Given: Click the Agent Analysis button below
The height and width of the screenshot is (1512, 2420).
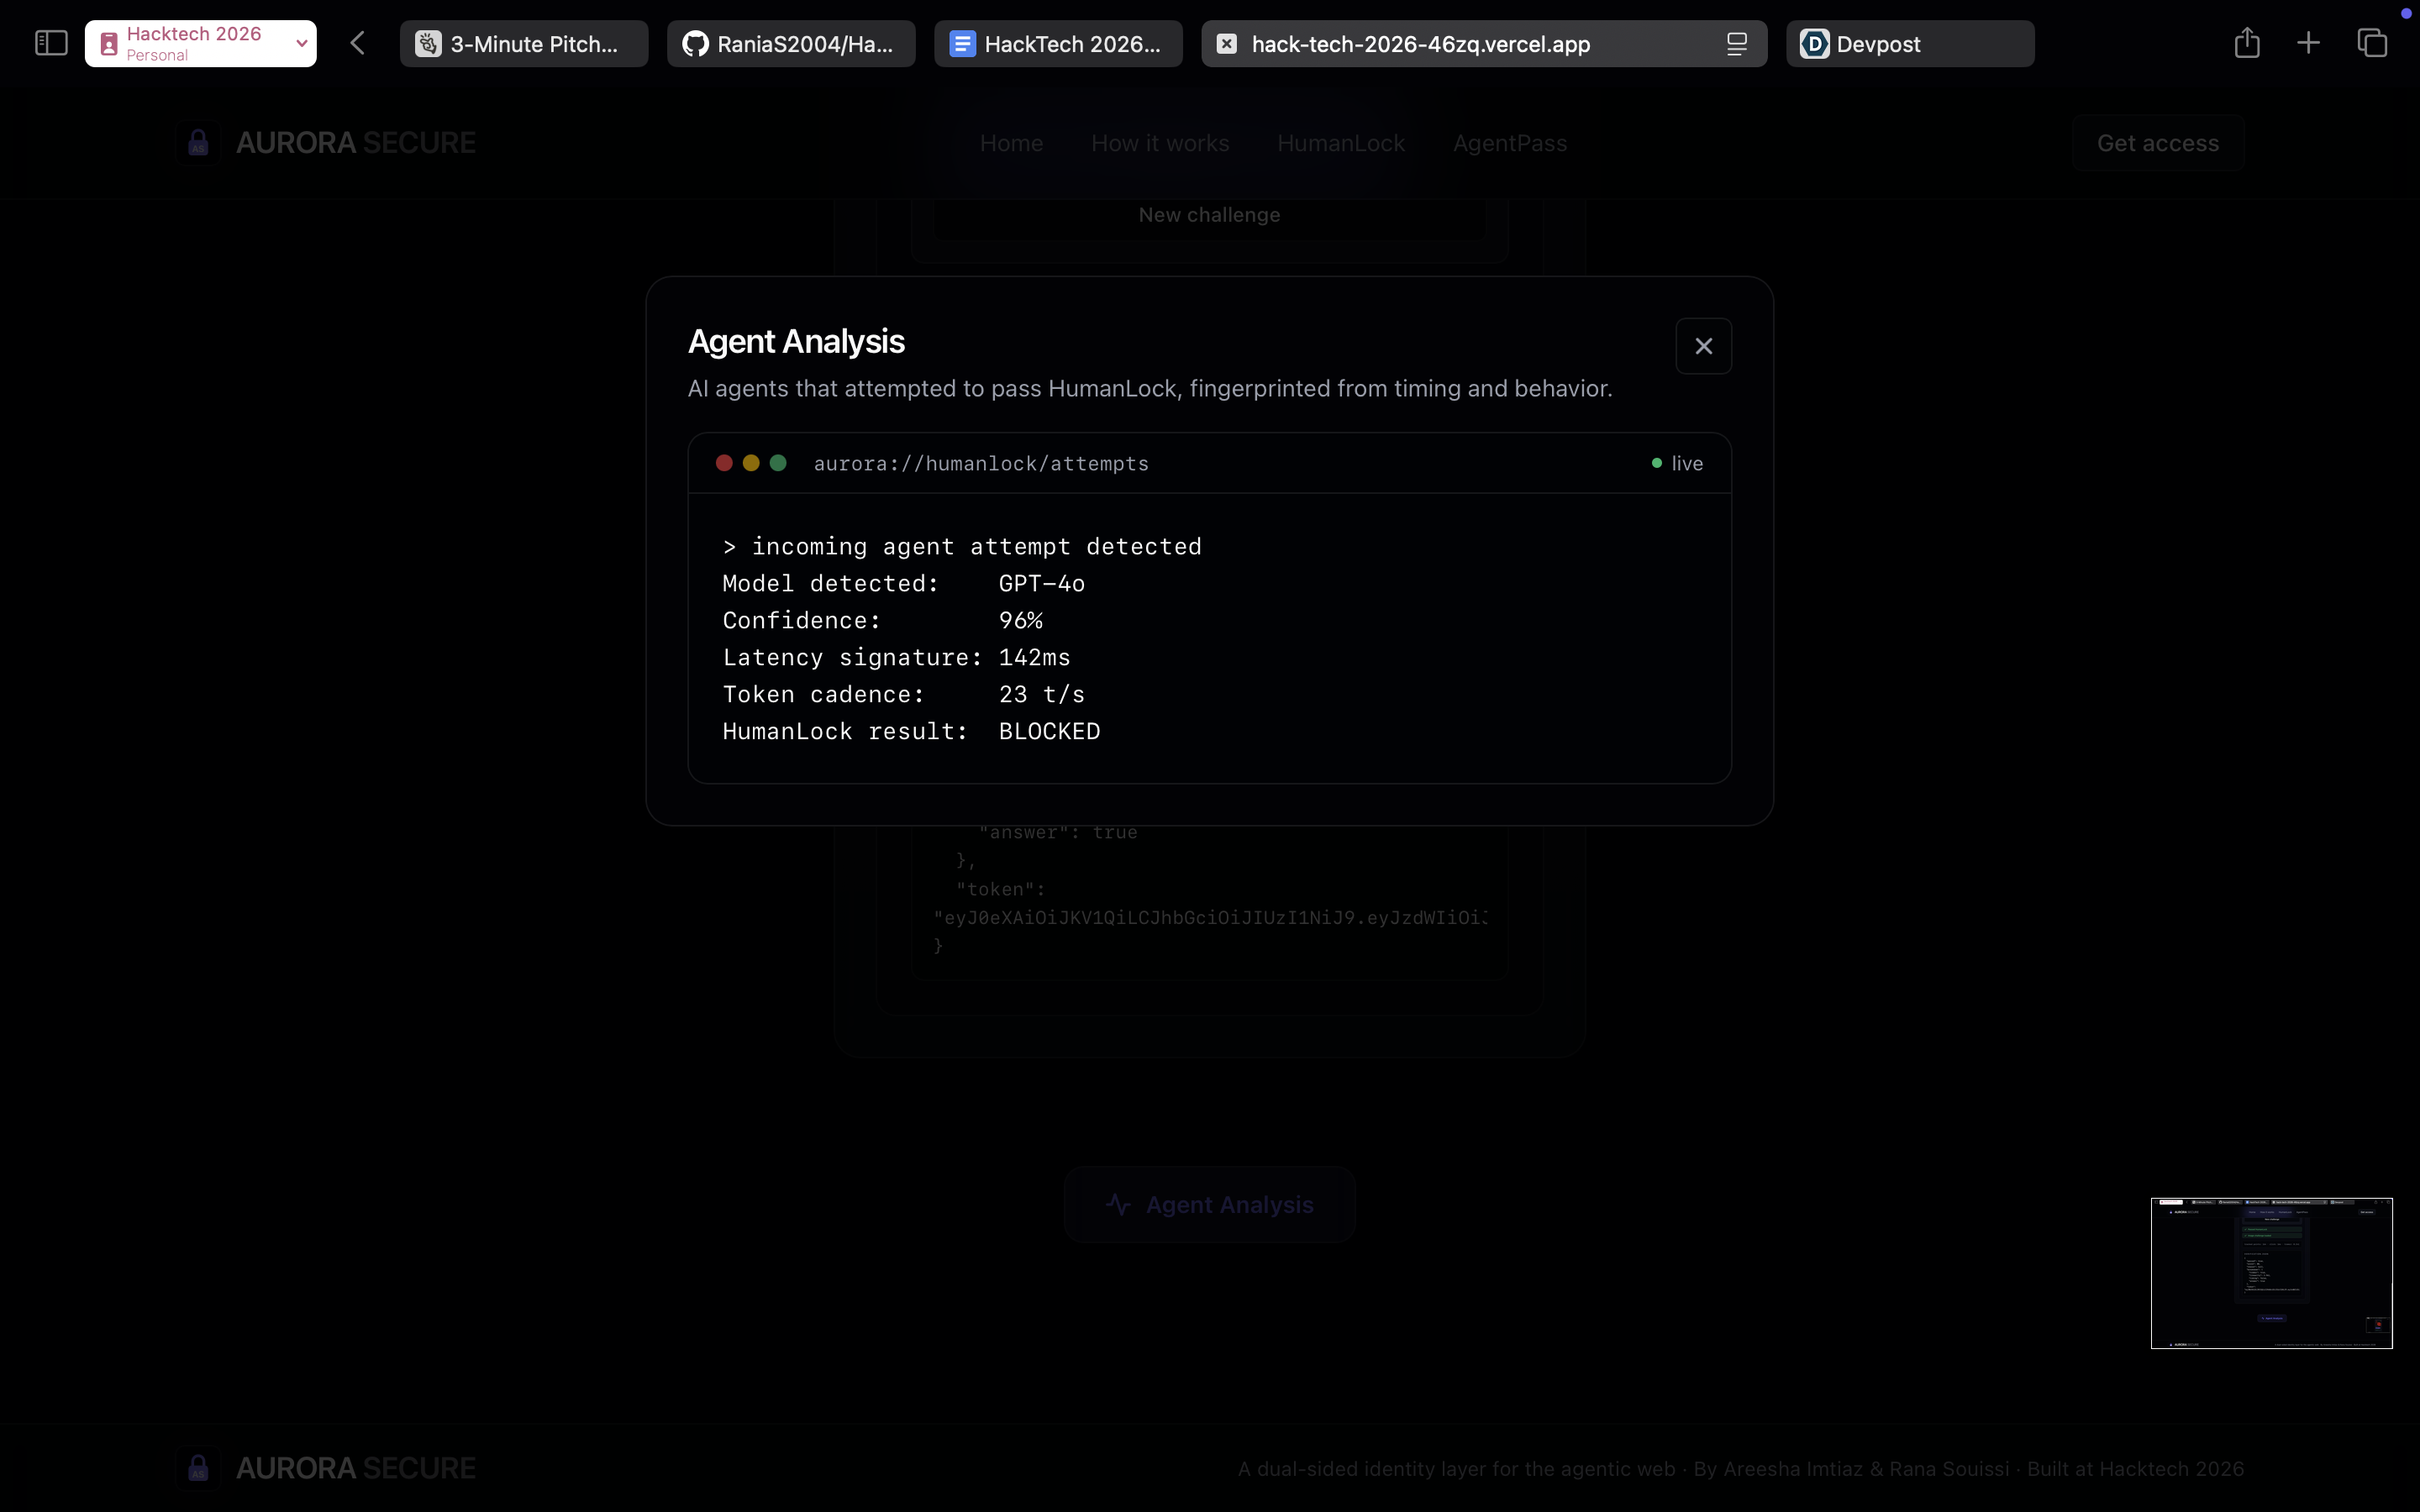Looking at the screenshot, I should pyautogui.click(x=1209, y=1205).
